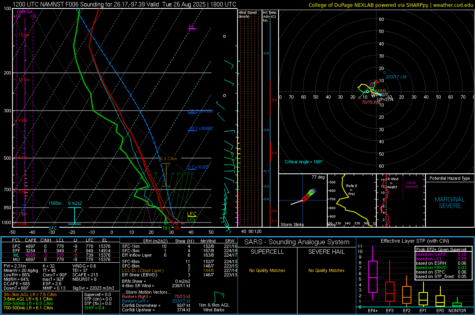Screen dimensions: 475x315
Task: Click the 'LowRH = 88%' value
Action: [17, 275]
